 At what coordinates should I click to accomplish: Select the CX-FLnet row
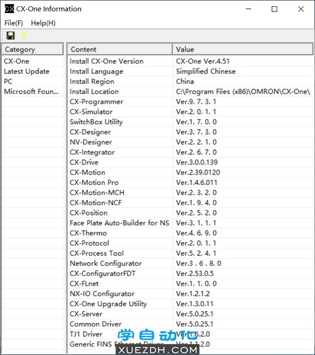tap(191, 284)
